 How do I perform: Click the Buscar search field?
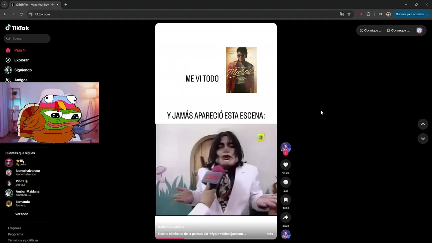pyautogui.click(x=27, y=38)
